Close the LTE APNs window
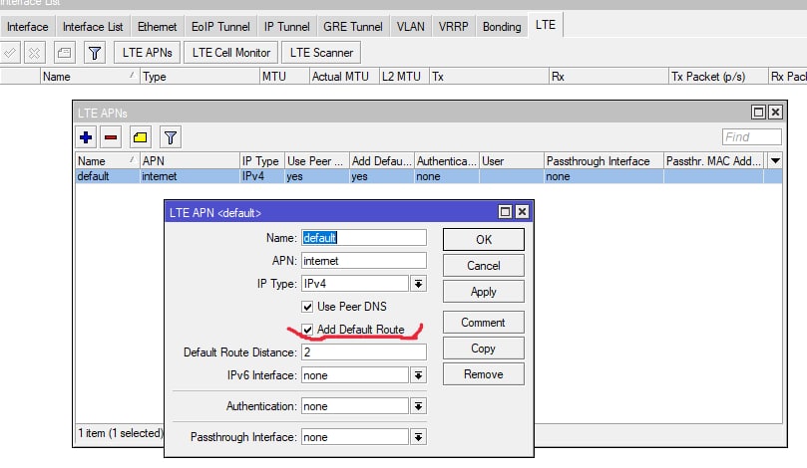The height and width of the screenshot is (468, 807). (775, 112)
